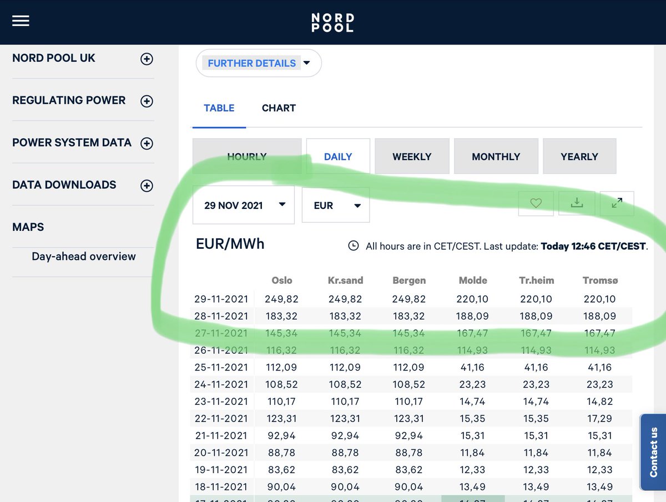Select the Monthly resolution tab
This screenshot has width=666, height=502.
(x=496, y=157)
